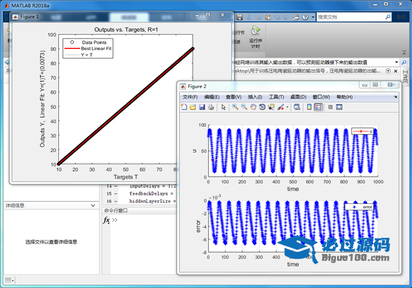This screenshot has width=412, height=288.
Task: Click Copy icon in MATLAB quick access toolbar
Action: click(258, 17)
